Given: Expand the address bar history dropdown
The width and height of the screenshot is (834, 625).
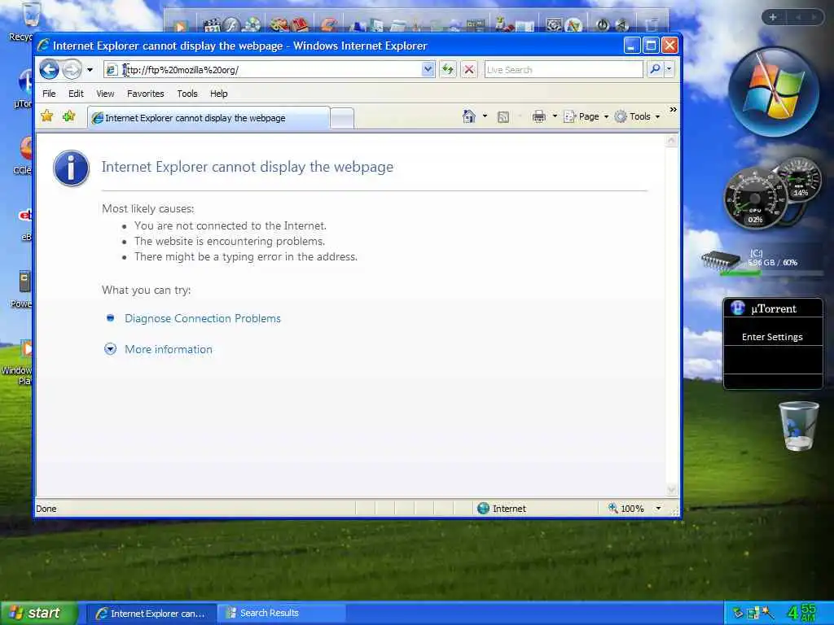Looking at the screenshot, I should pyautogui.click(x=428, y=70).
